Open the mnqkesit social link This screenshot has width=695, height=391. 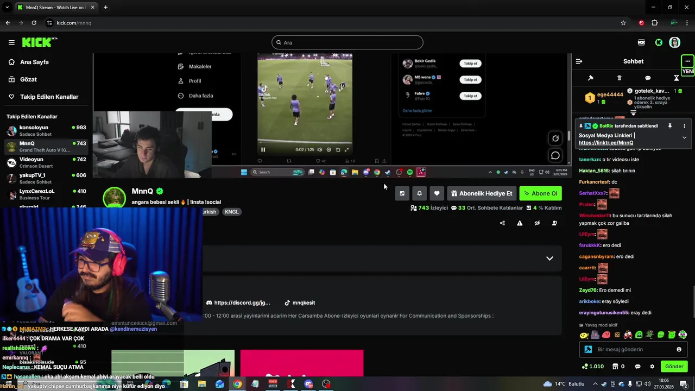299,302
